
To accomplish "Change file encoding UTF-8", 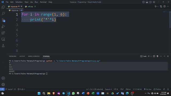I will [x=116, y=89].
